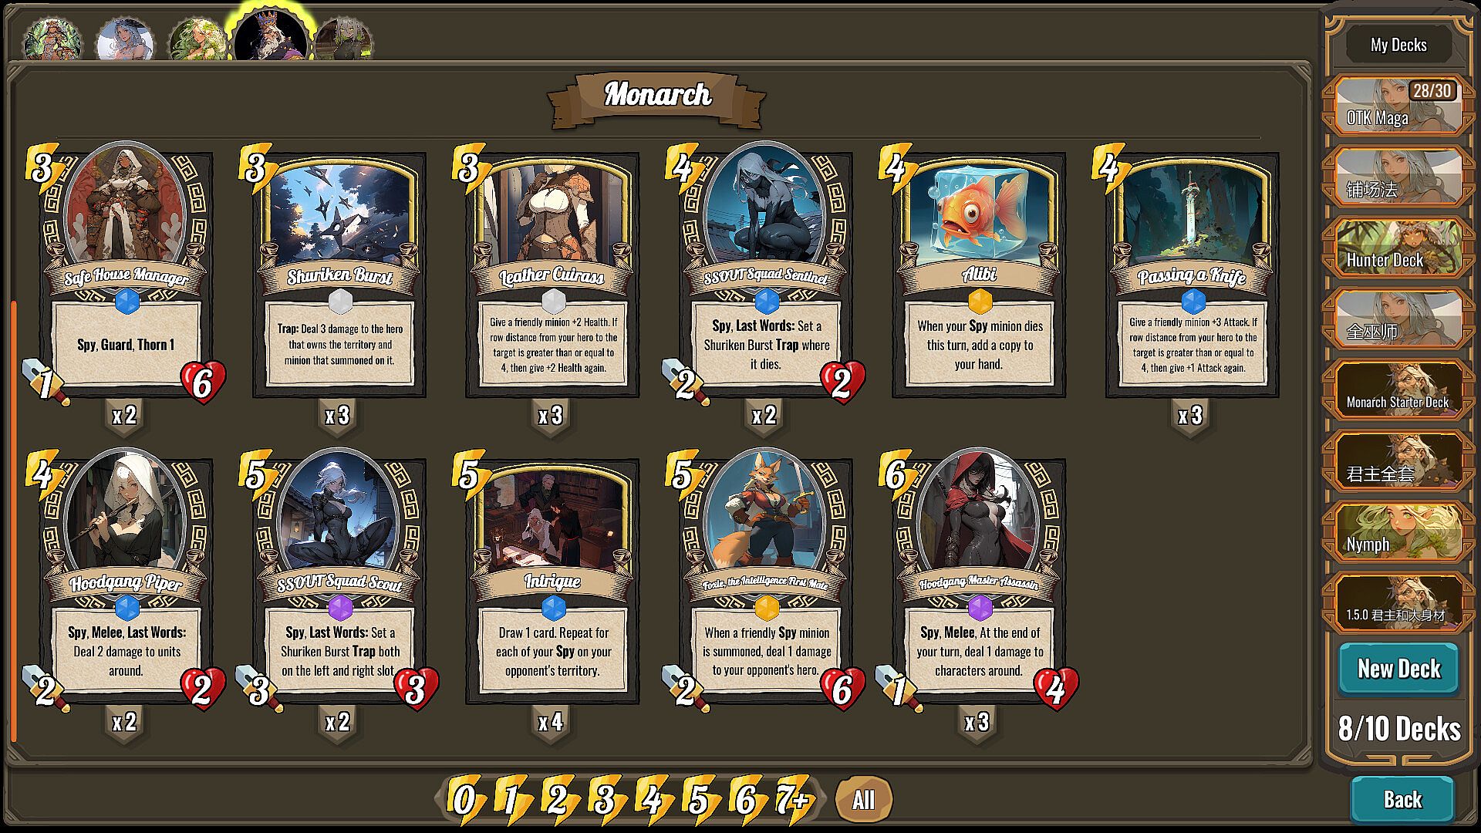Filter cards by mana cost 1
1481x833 pixels.
point(511,799)
